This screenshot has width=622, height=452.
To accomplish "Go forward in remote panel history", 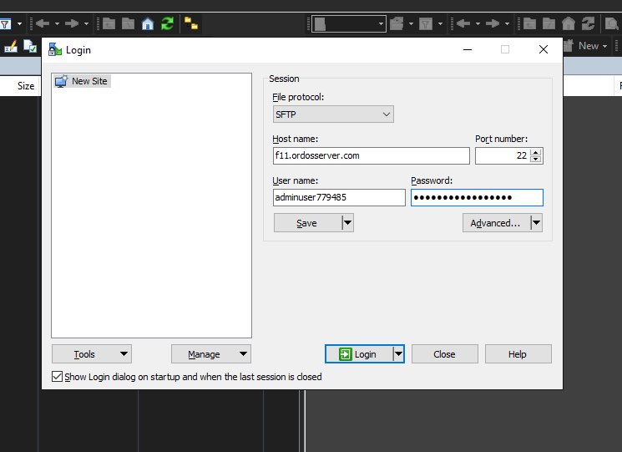I will click(493, 23).
